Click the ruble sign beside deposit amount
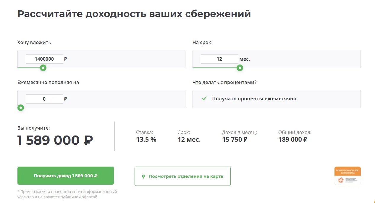Viewport: 375px width, 203px height. click(65, 59)
